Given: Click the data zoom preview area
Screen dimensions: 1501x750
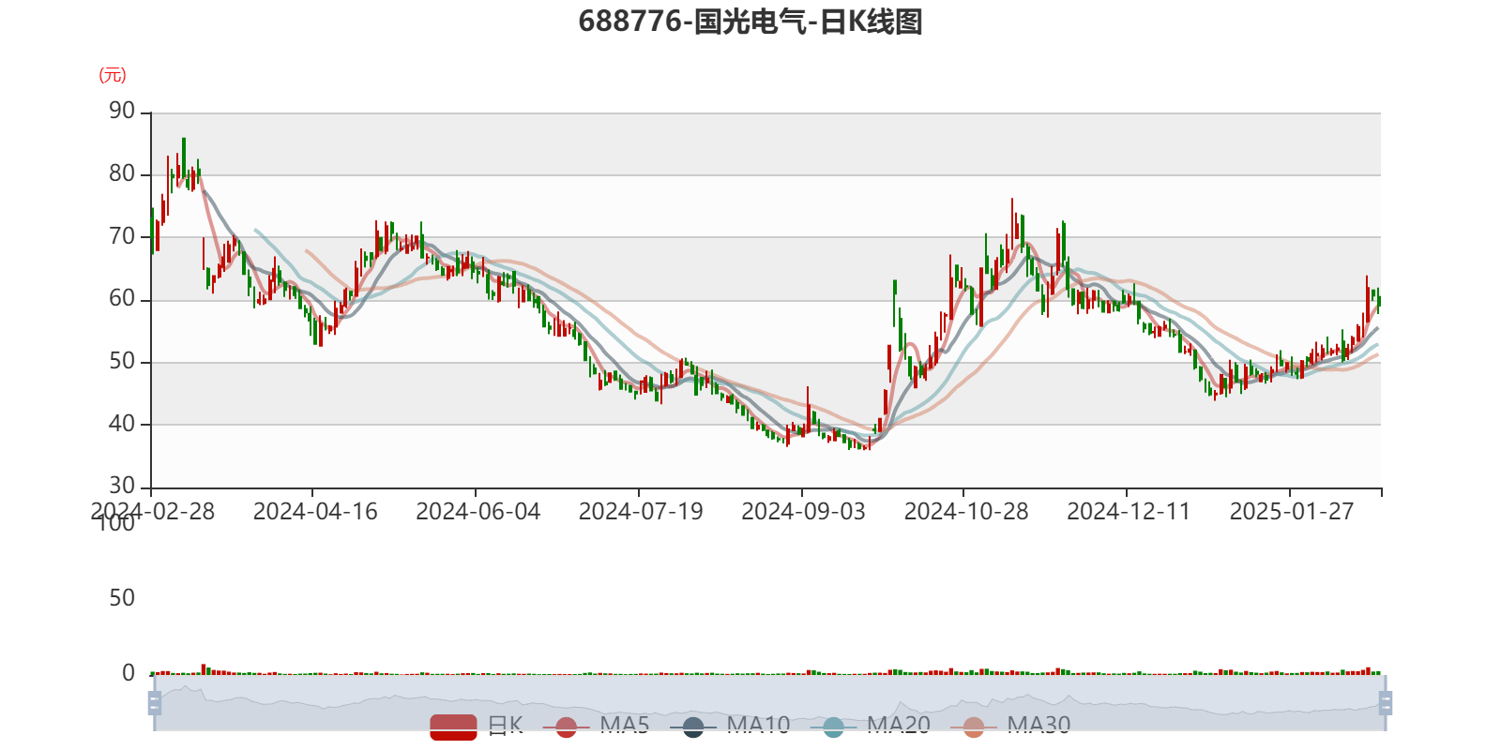Looking at the screenshot, I should tap(769, 702).
